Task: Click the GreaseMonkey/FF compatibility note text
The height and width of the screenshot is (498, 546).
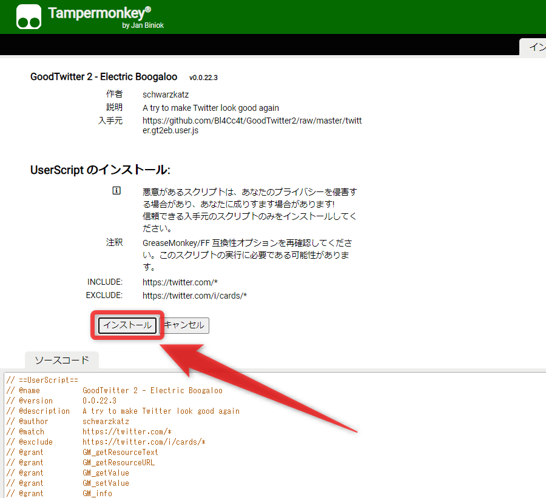Action: [248, 255]
